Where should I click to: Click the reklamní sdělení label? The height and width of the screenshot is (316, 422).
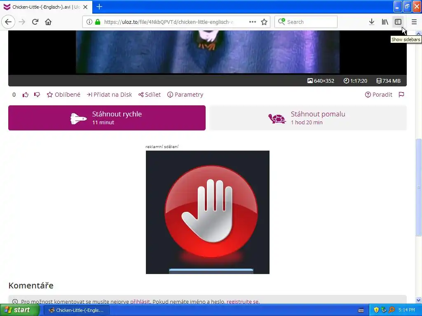click(x=162, y=147)
